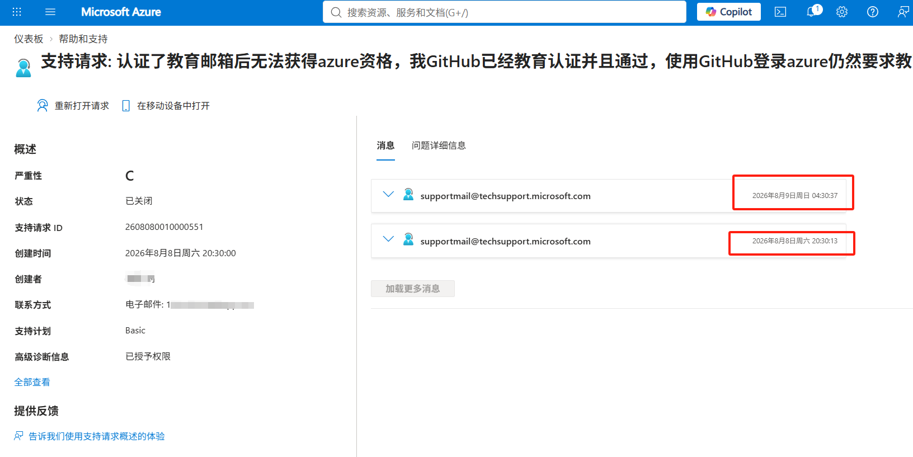Select support request ID 2608080010000551
913x457 pixels.
pyautogui.click(x=164, y=227)
